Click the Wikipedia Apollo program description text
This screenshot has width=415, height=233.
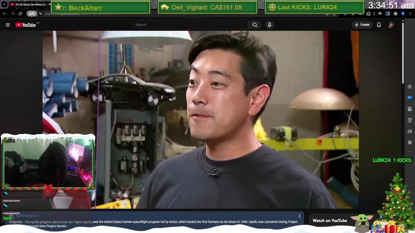coord(153,224)
